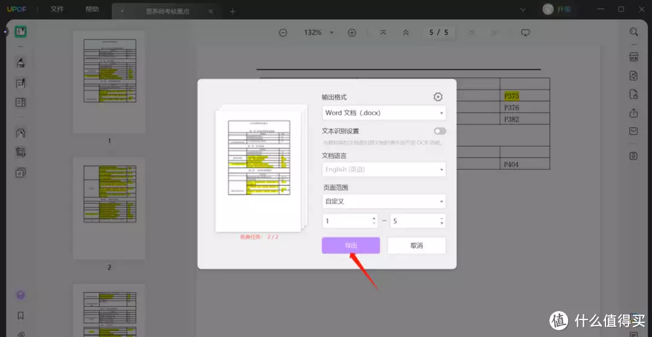Start slideshow presentation icon in toolbar

[x=525, y=33]
